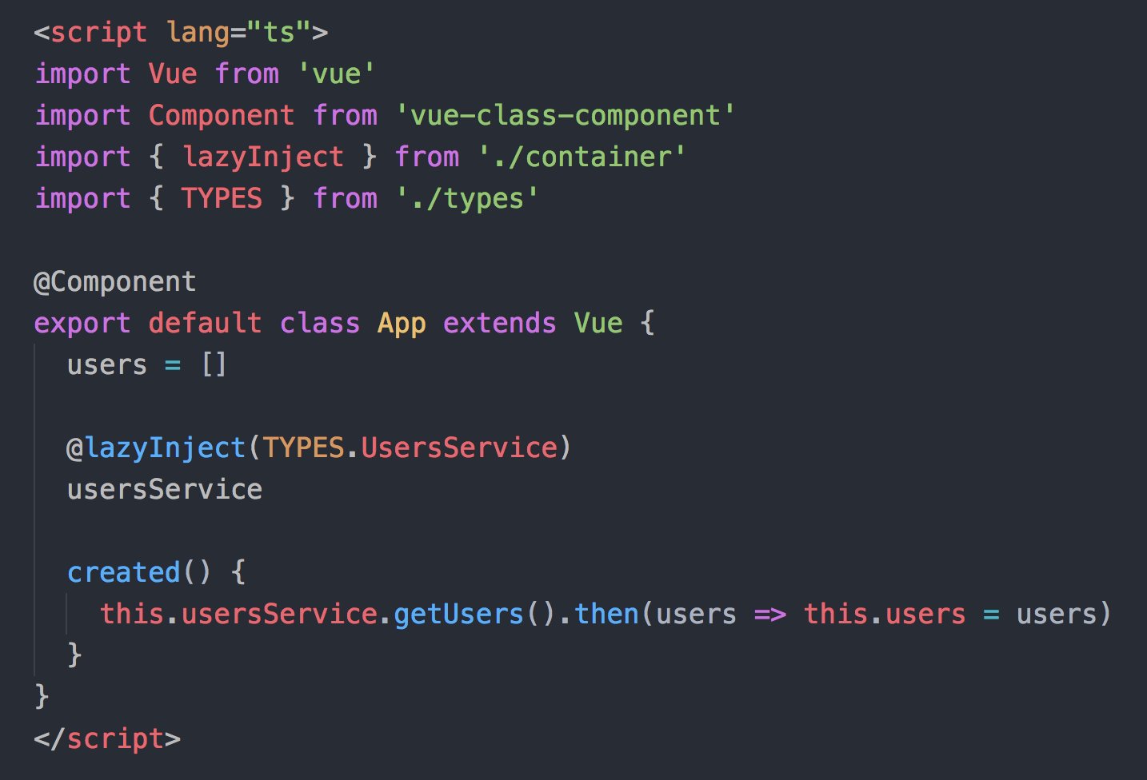Click the @lazyInject decorator call
The height and width of the screenshot is (780, 1147).
click(x=319, y=448)
